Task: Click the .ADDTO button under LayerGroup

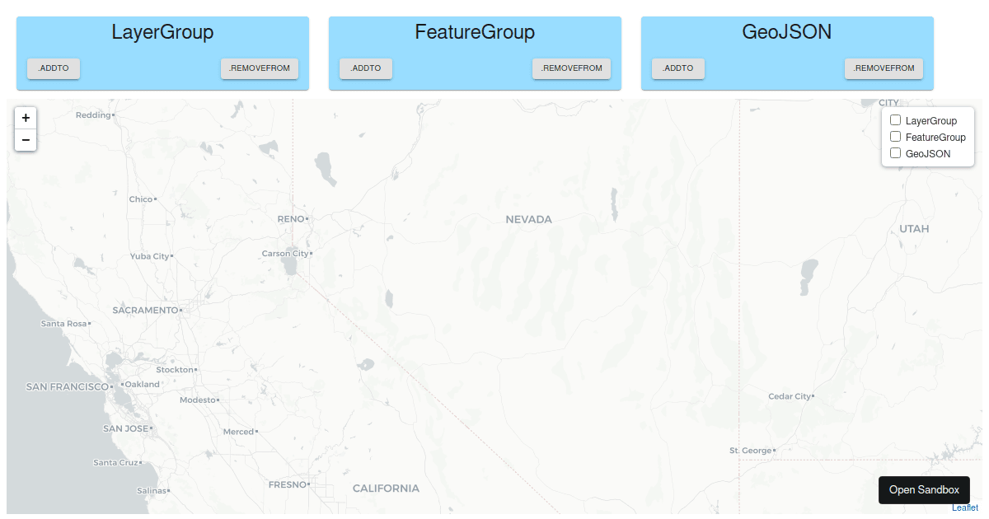Action: coord(53,68)
